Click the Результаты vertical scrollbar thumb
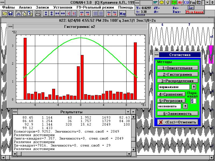This screenshot has width=215, height=161. click(133, 139)
